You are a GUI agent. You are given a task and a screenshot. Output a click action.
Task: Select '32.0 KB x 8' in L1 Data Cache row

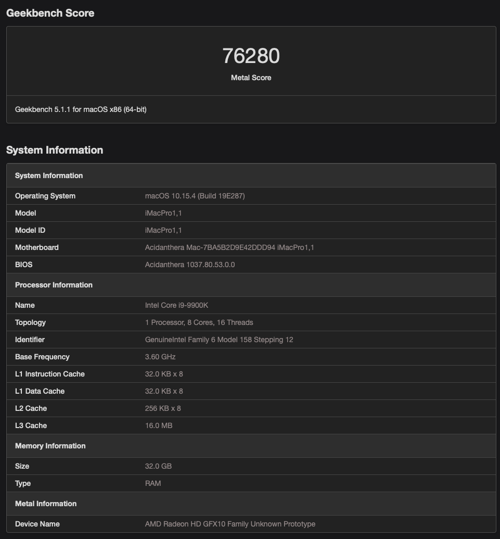[164, 391]
